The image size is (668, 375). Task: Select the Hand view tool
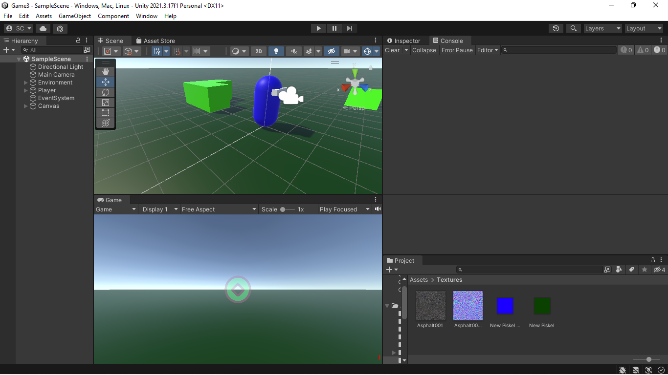(x=105, y=72)
